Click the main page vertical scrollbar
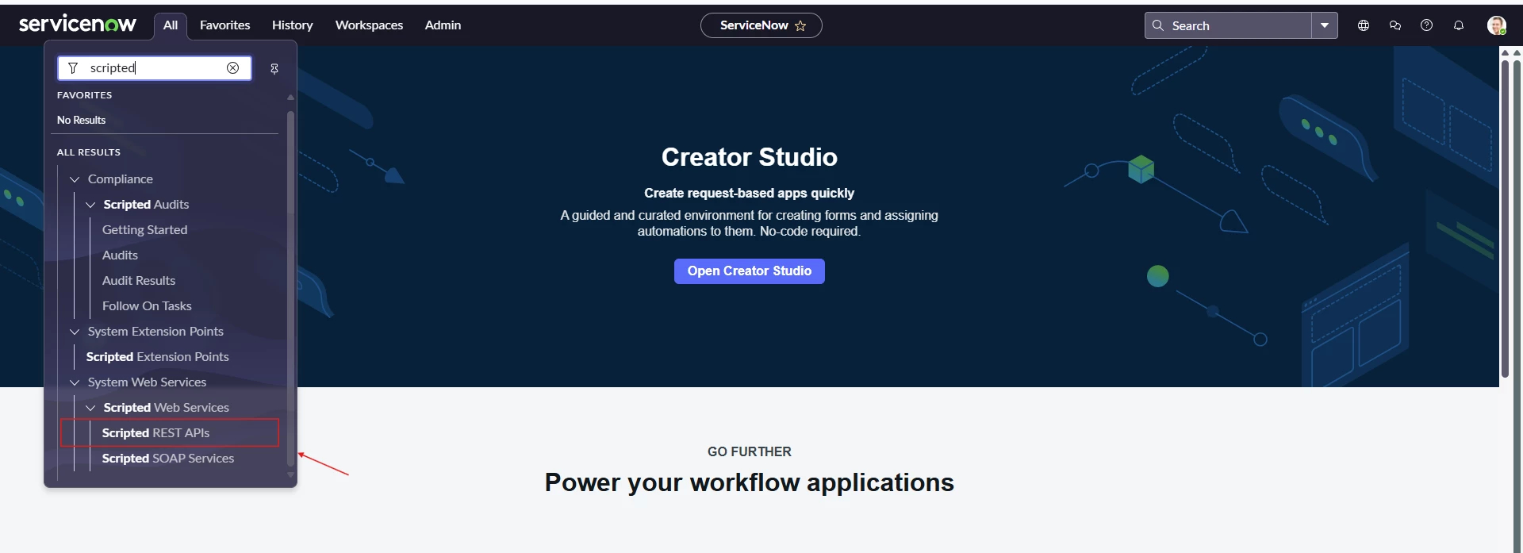The width and height of the screenshot is (1523, 553). pyautogui.click(x=1505, y=219)
